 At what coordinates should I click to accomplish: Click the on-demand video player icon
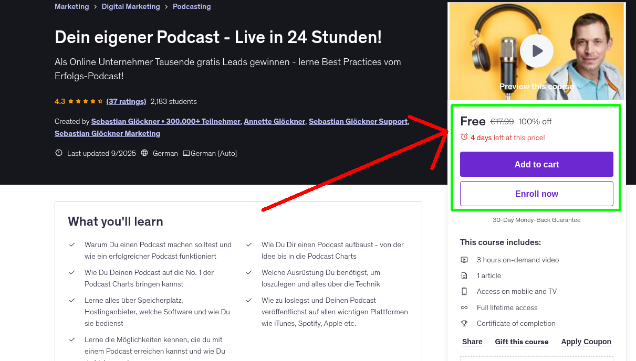pyautogui.click(x=464, y=259)
